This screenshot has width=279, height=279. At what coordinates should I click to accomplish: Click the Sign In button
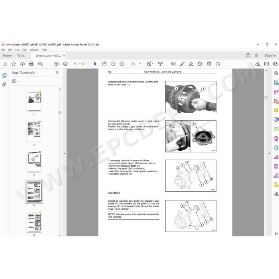[270, 55]
